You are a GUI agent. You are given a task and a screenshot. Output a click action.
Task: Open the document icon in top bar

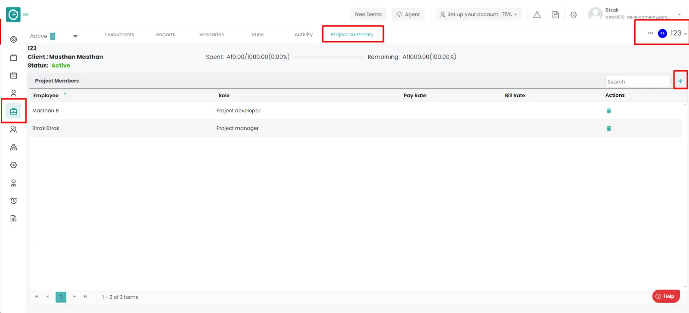click(556, 15)
